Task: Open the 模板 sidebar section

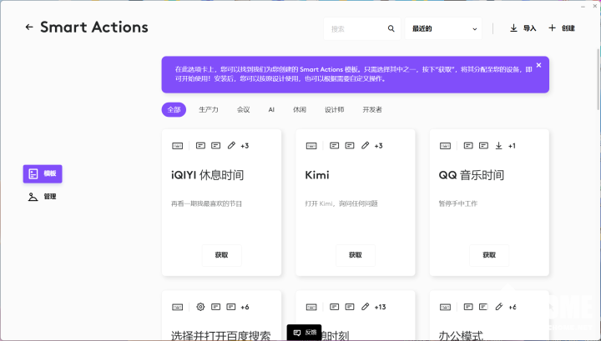Action: pyautogui.click(x=43, y=173)
